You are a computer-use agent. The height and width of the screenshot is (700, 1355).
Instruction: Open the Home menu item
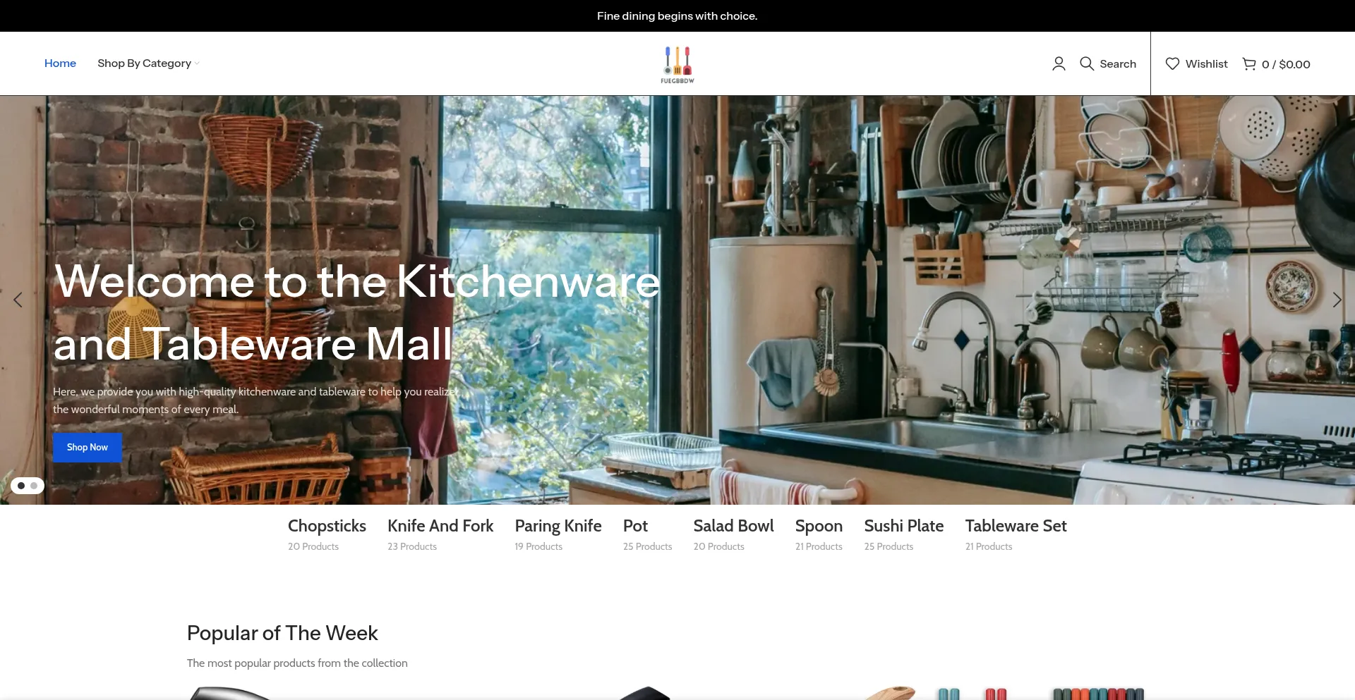[x=60, y=63]
